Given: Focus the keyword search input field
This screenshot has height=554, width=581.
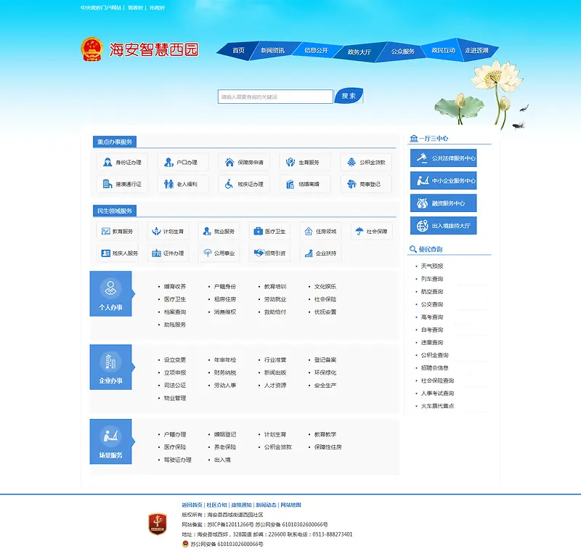Looking at the screenshot, I should click(275, 97).
